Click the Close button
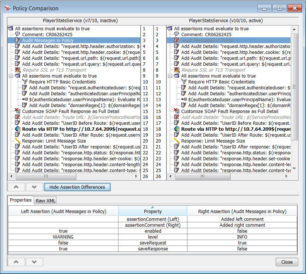Screen dimensions: 306x274 click(286, 262)
